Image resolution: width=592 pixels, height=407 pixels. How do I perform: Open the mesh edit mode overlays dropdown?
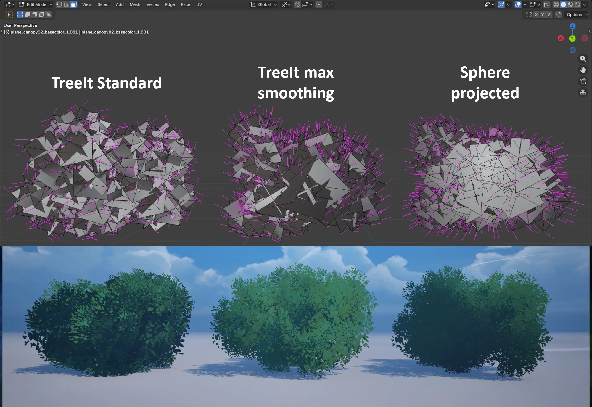(535, 4)
